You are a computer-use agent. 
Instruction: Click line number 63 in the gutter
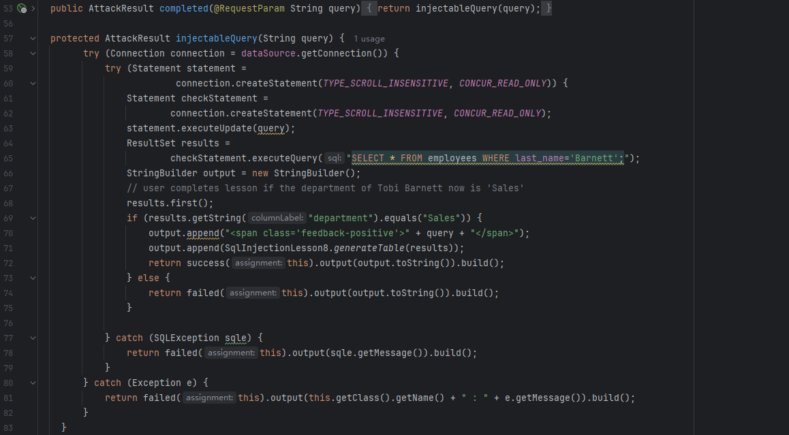(9, 128)
